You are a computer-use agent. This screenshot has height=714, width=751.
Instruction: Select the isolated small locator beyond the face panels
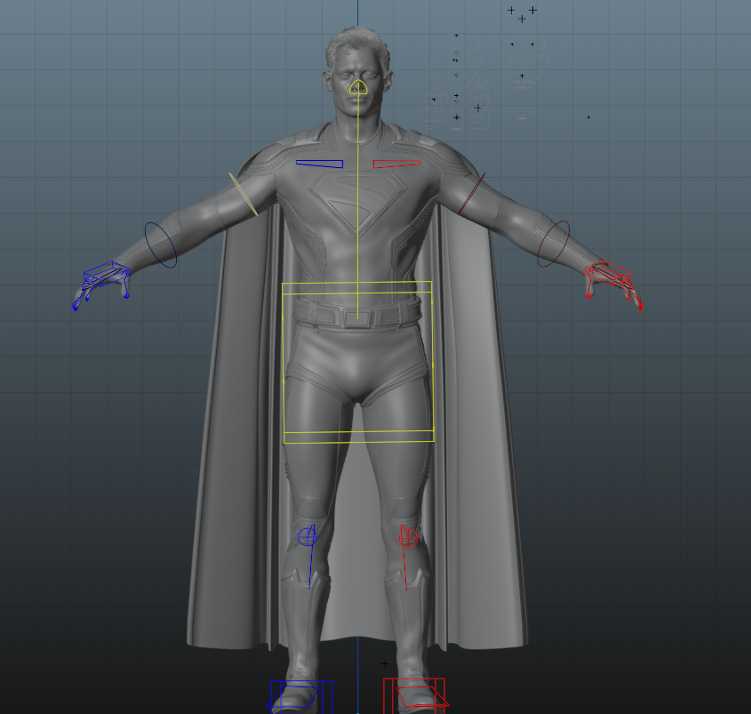pyautogui.click(x=588, y=116)
